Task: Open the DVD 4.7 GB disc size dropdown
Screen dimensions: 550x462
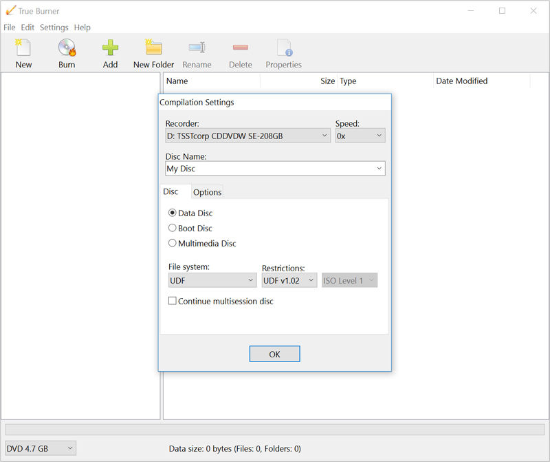Action: [x=41, y=448]
